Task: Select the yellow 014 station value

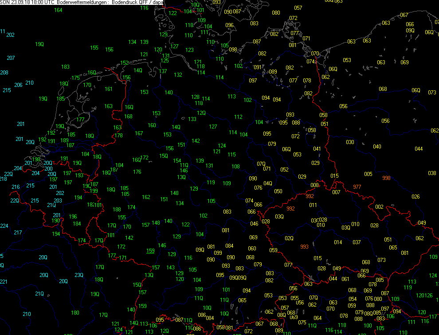Action: coord(338,242)
